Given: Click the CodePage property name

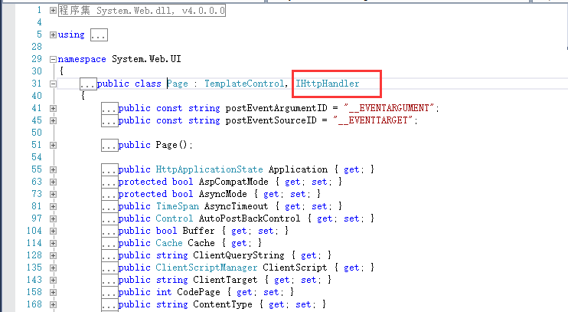Looking at the screenshot, I should [x=198, y=292].
